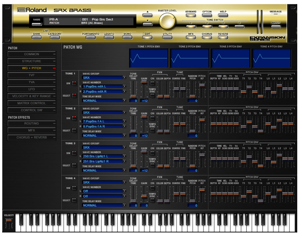Toggle Tone 4 SW switch

pos(74,188)
